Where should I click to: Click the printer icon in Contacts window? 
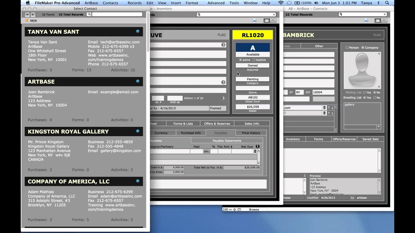coord(366,20)
